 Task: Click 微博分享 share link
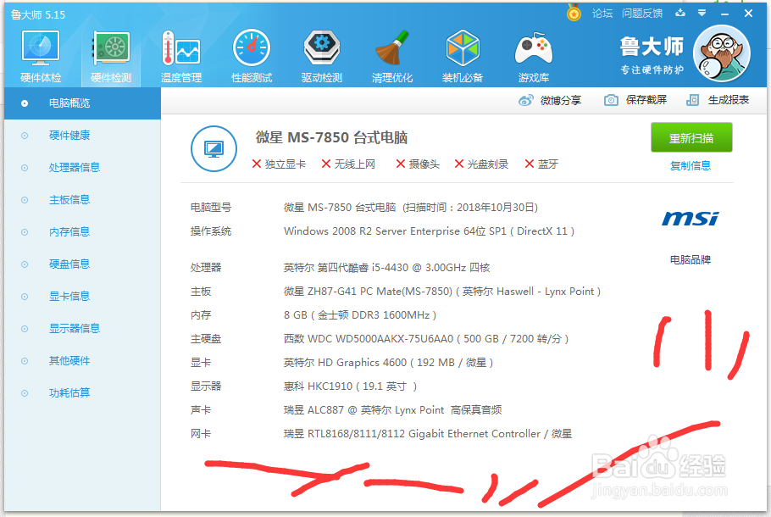point(561,100)
